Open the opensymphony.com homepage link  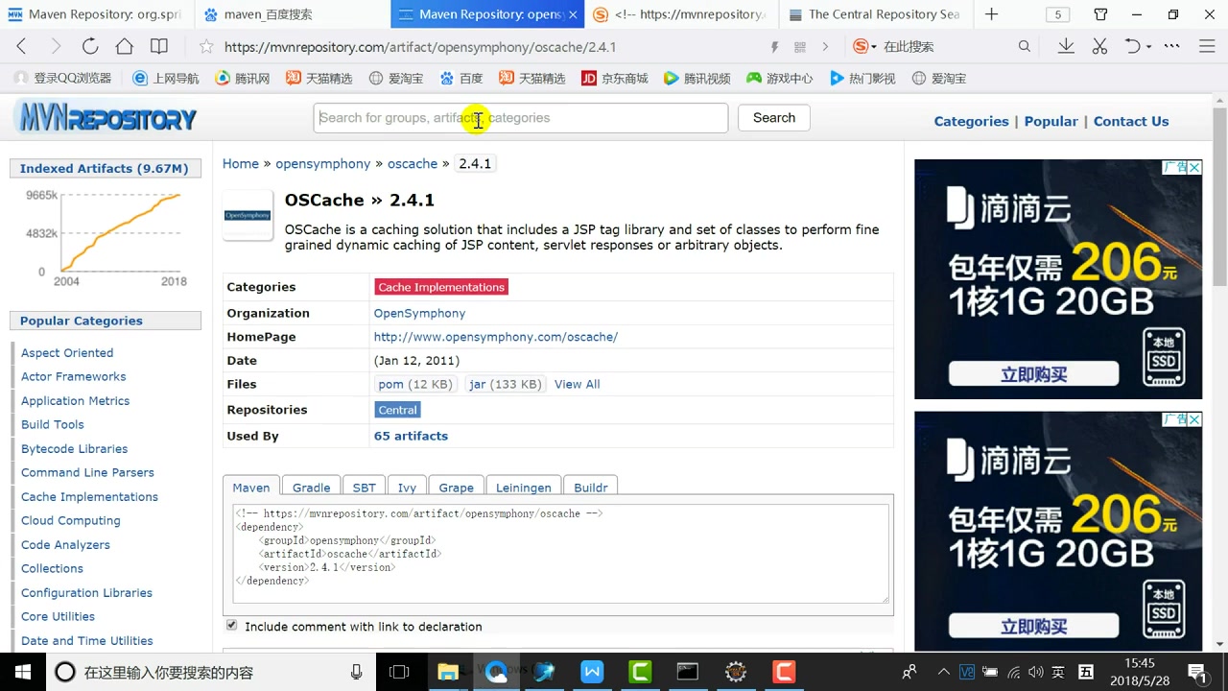point(496,337)
